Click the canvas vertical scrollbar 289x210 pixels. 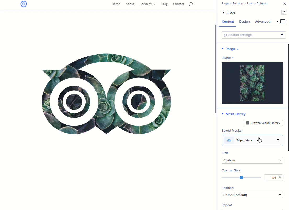[x=216, y=68]
